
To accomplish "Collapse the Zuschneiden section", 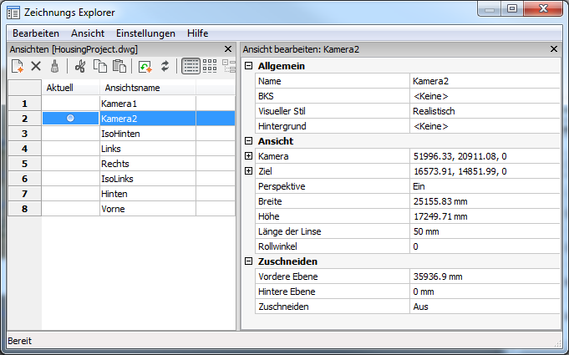I will point(248,261).
